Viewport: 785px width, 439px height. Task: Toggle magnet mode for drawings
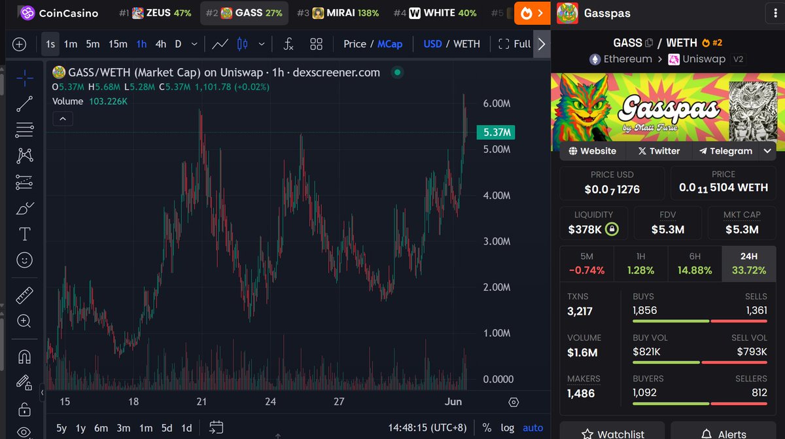[x=25, y=357]
